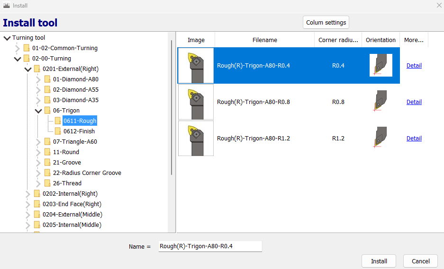Viewport: 444px width, 269px height.
Task: Click the 0202-Internal(Right) folder icon
Action: pos(37,193)
